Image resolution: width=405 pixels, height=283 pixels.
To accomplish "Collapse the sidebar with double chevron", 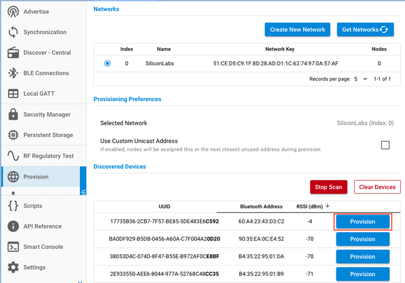I will point(79,281).
